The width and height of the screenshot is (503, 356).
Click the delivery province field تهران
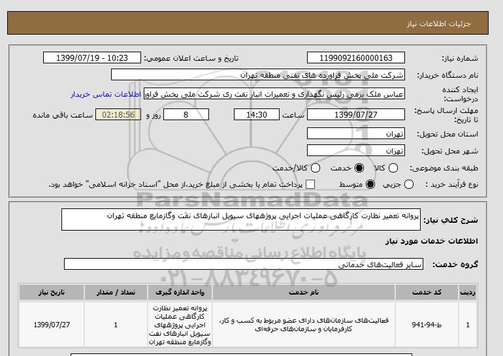(356, 133)
